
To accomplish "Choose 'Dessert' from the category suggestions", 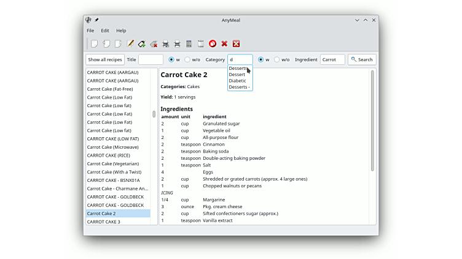I will (x=237, y=75).
